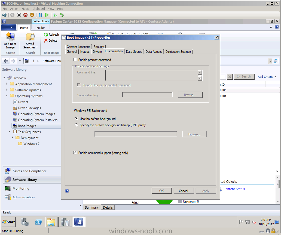Screen dimensions: 281x235
Task: Click the custom background bitmap path field
Action: (x=136, y=134)
